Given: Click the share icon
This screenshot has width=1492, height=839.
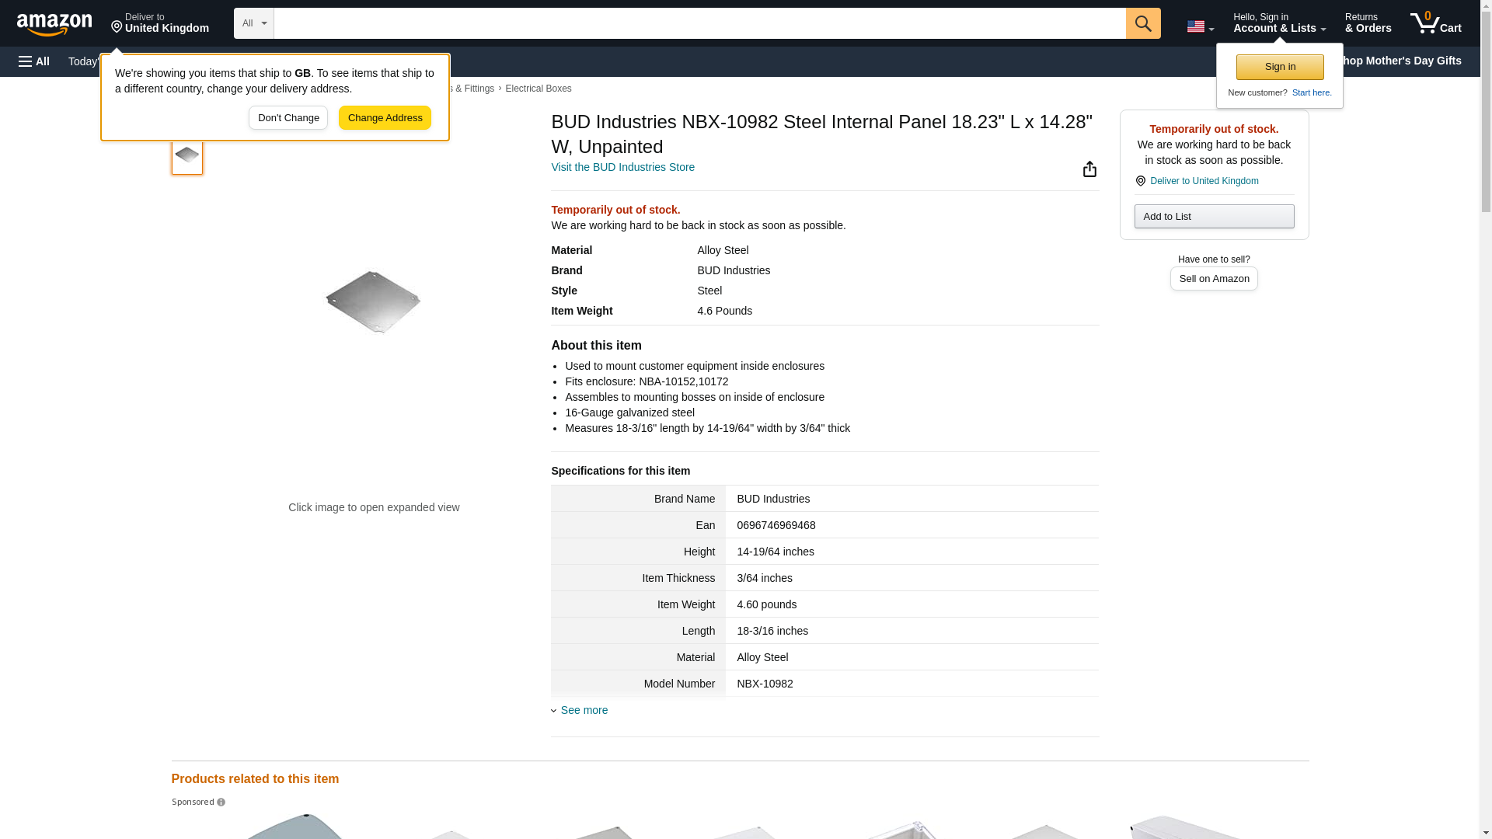Looking at the screenshot, I should (1089, 169).
